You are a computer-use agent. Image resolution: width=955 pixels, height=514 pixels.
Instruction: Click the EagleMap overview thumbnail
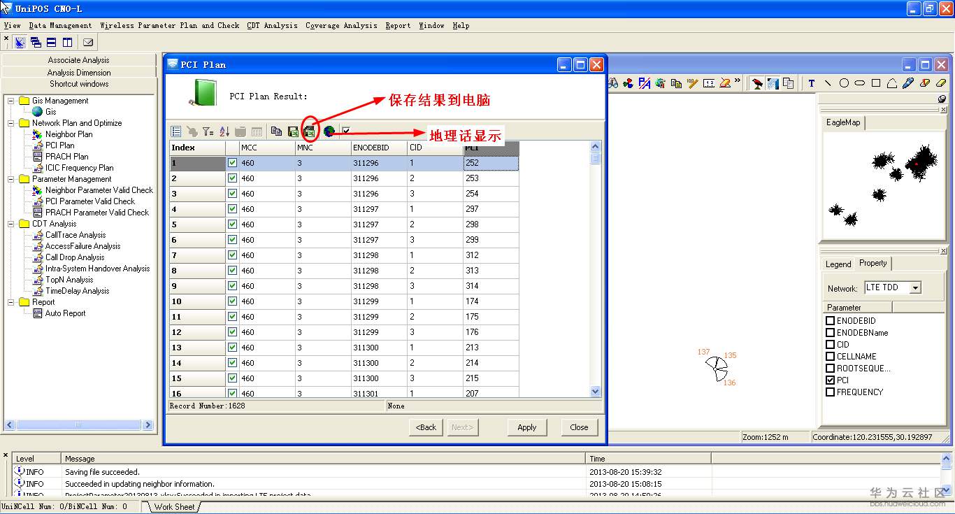[x=884, y=186]
